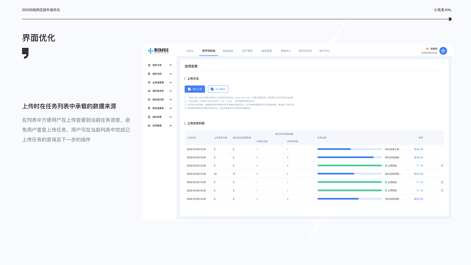Click the 上传任务列表 section heading
Viewport: 471px width, 265px height.
click(x=196, y=123)
